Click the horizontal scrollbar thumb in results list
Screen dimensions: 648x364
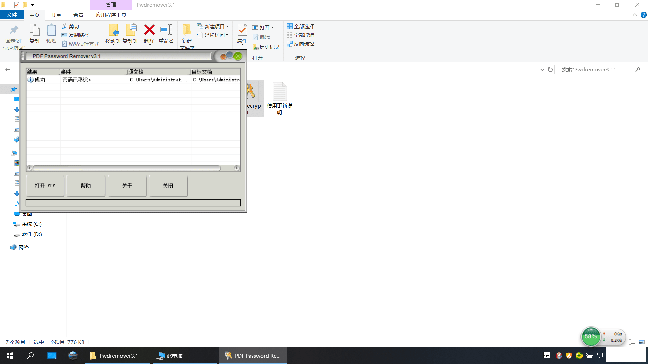point(127,168)
